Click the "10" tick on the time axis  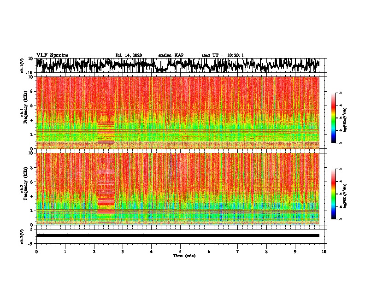[324, 252]
